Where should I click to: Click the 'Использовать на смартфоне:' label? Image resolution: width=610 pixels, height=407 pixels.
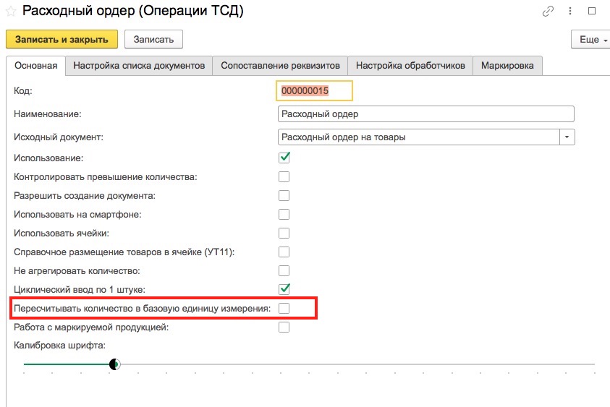(77, 214)
